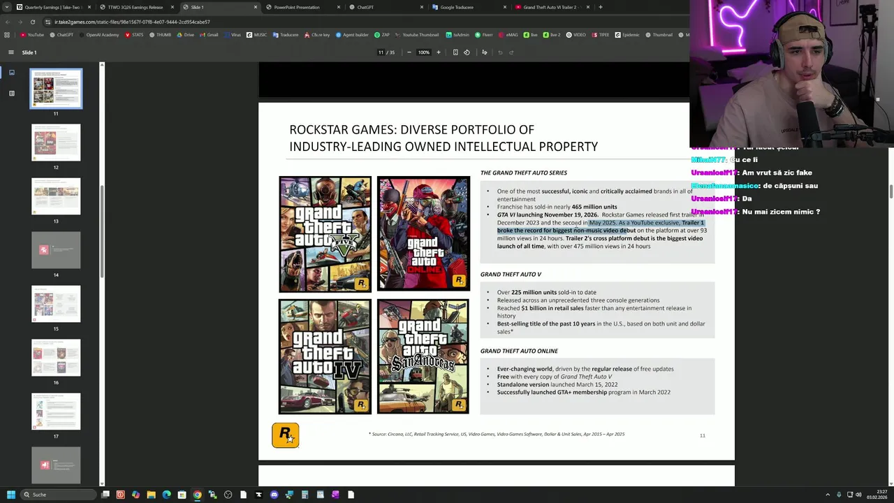Open the Epidemic bookmark
894x503 pixels.
(x=627, y=35)
